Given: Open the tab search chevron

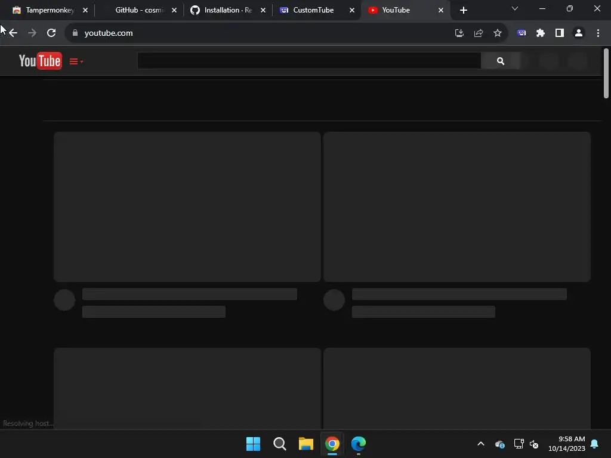Looking at the screenshot, I should coord(515,8).
